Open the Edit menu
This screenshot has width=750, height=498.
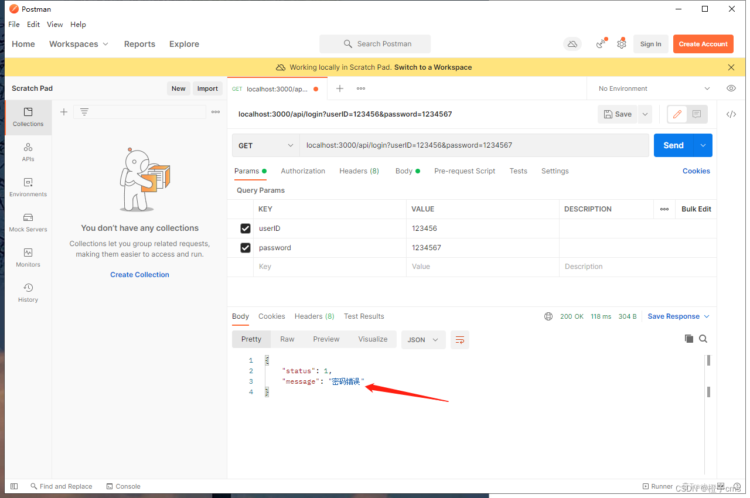tap(33, 25)
